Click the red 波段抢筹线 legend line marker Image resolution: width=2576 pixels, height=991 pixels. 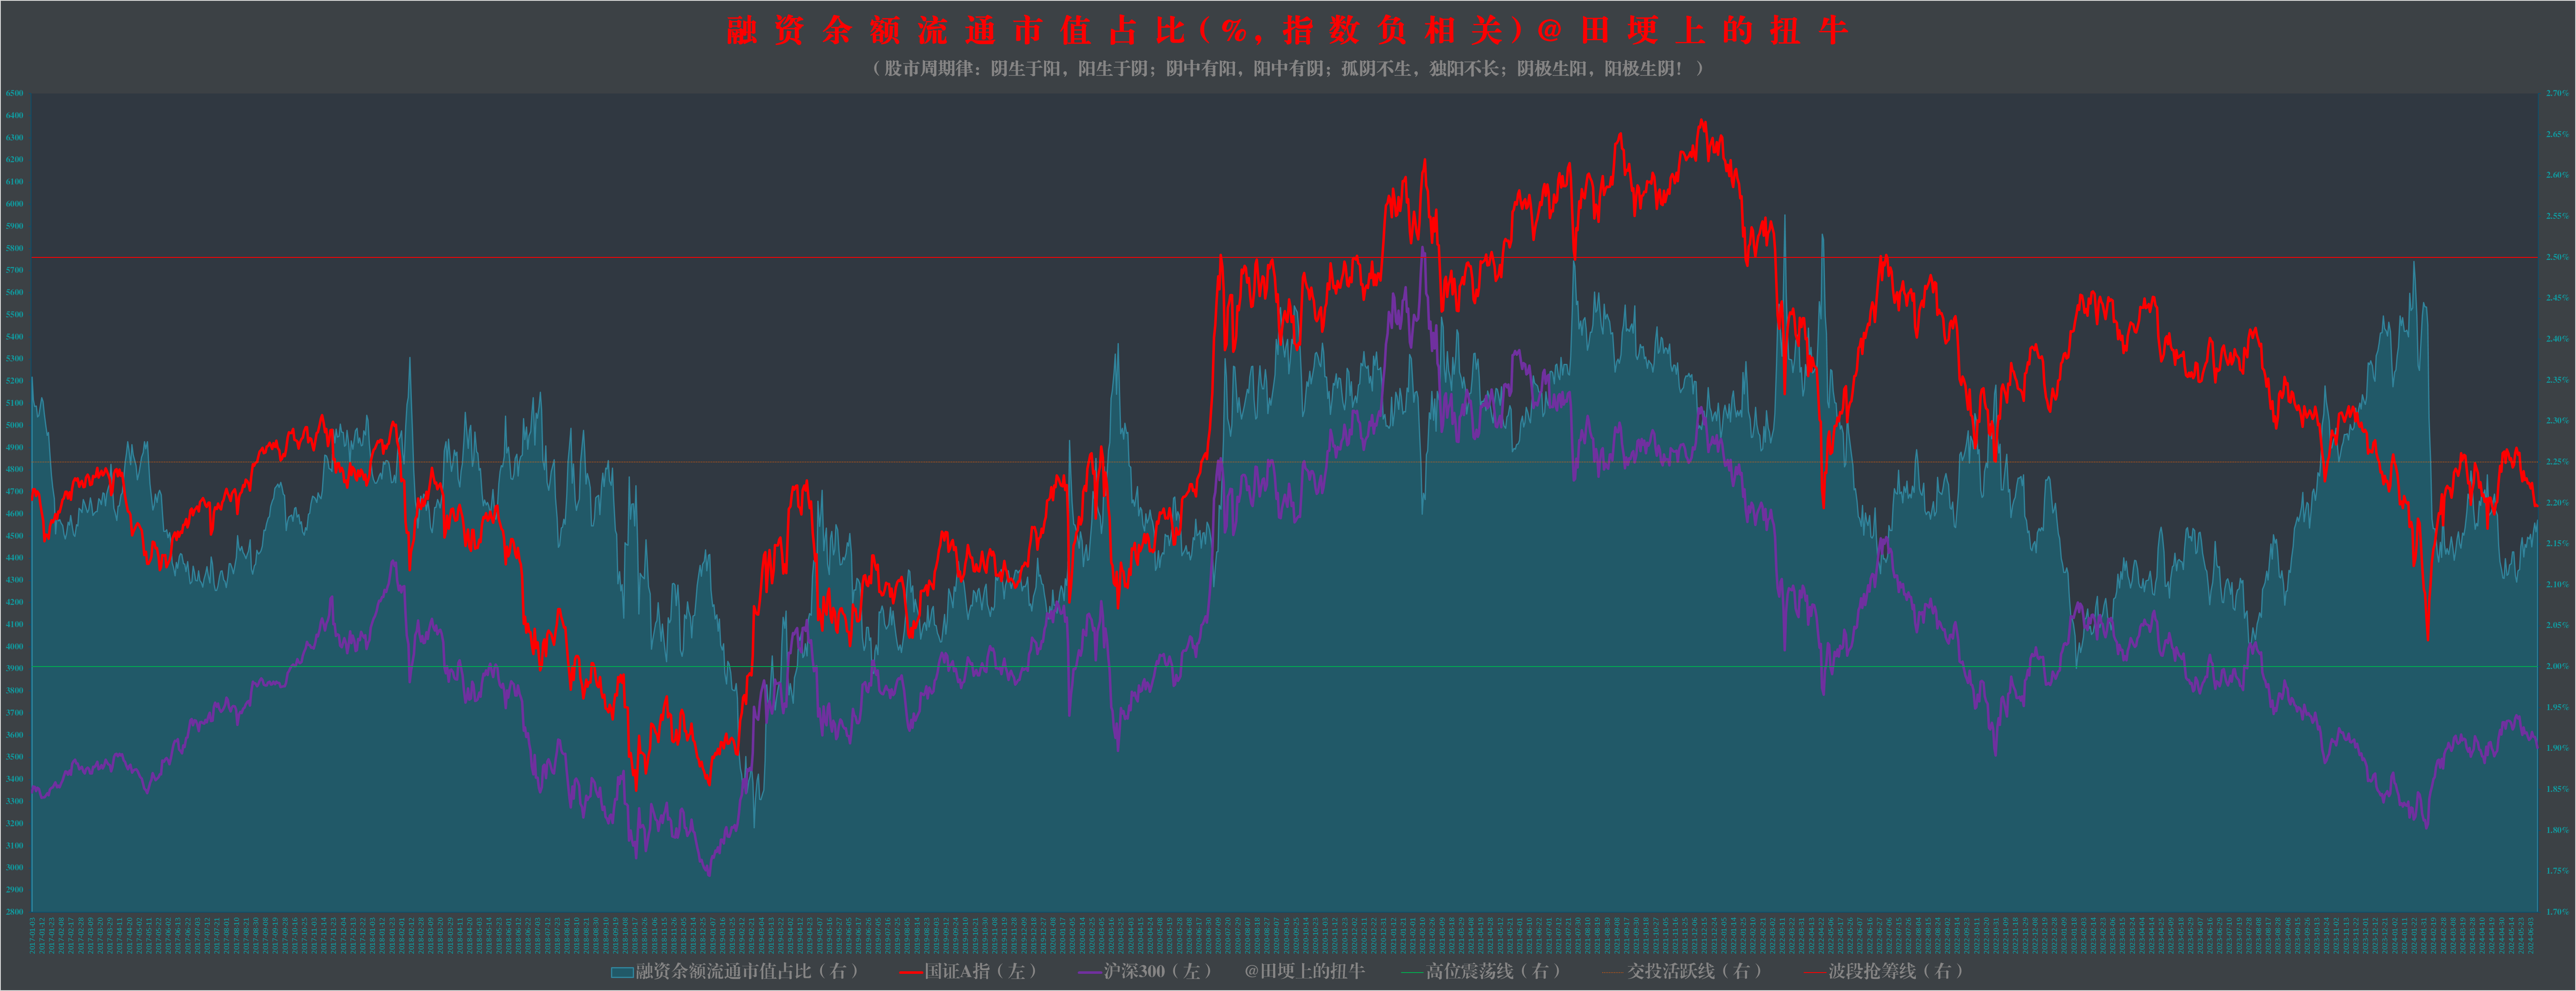point(1815,972)
